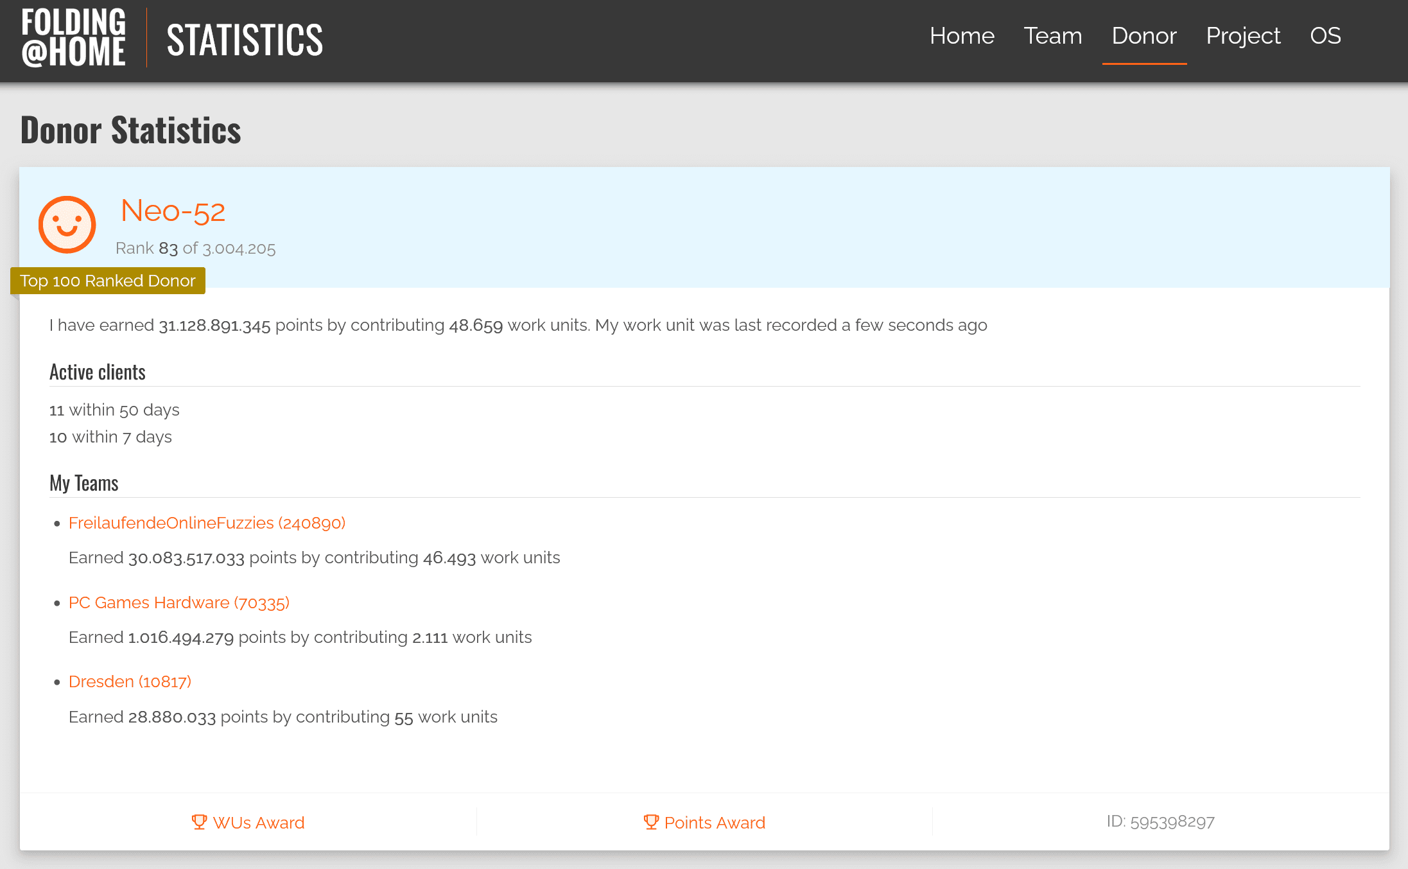The width and height of the screenshot is (1408, 869).
Task: Click the Active clients heading
Action: tap(98, 373)
